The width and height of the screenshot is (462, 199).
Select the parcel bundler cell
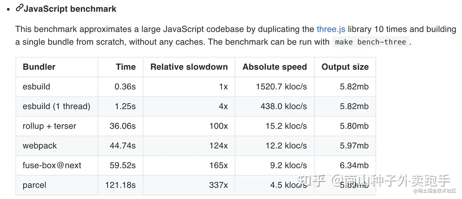pos(35,185)
